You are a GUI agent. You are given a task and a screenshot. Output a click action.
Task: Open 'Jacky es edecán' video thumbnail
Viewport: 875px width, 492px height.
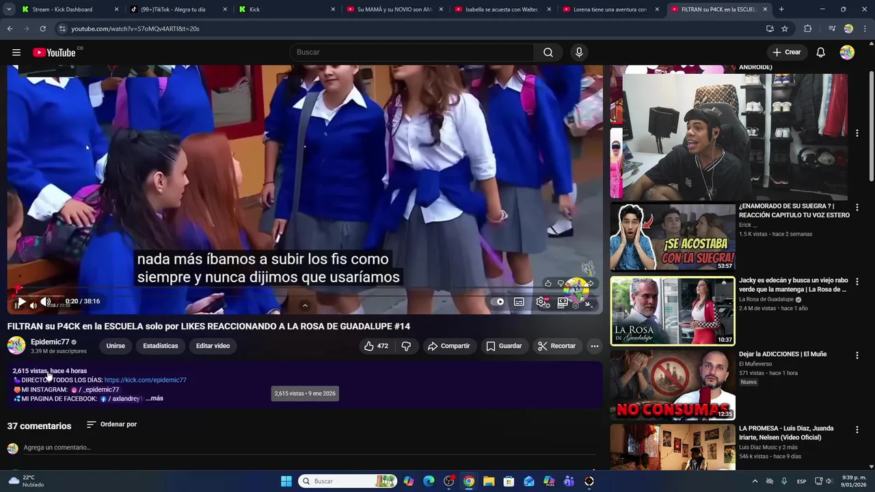pos(673,311)
